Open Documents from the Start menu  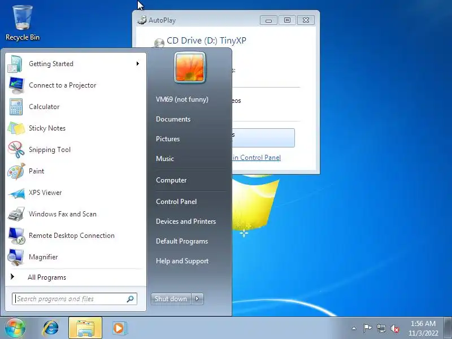173,119
